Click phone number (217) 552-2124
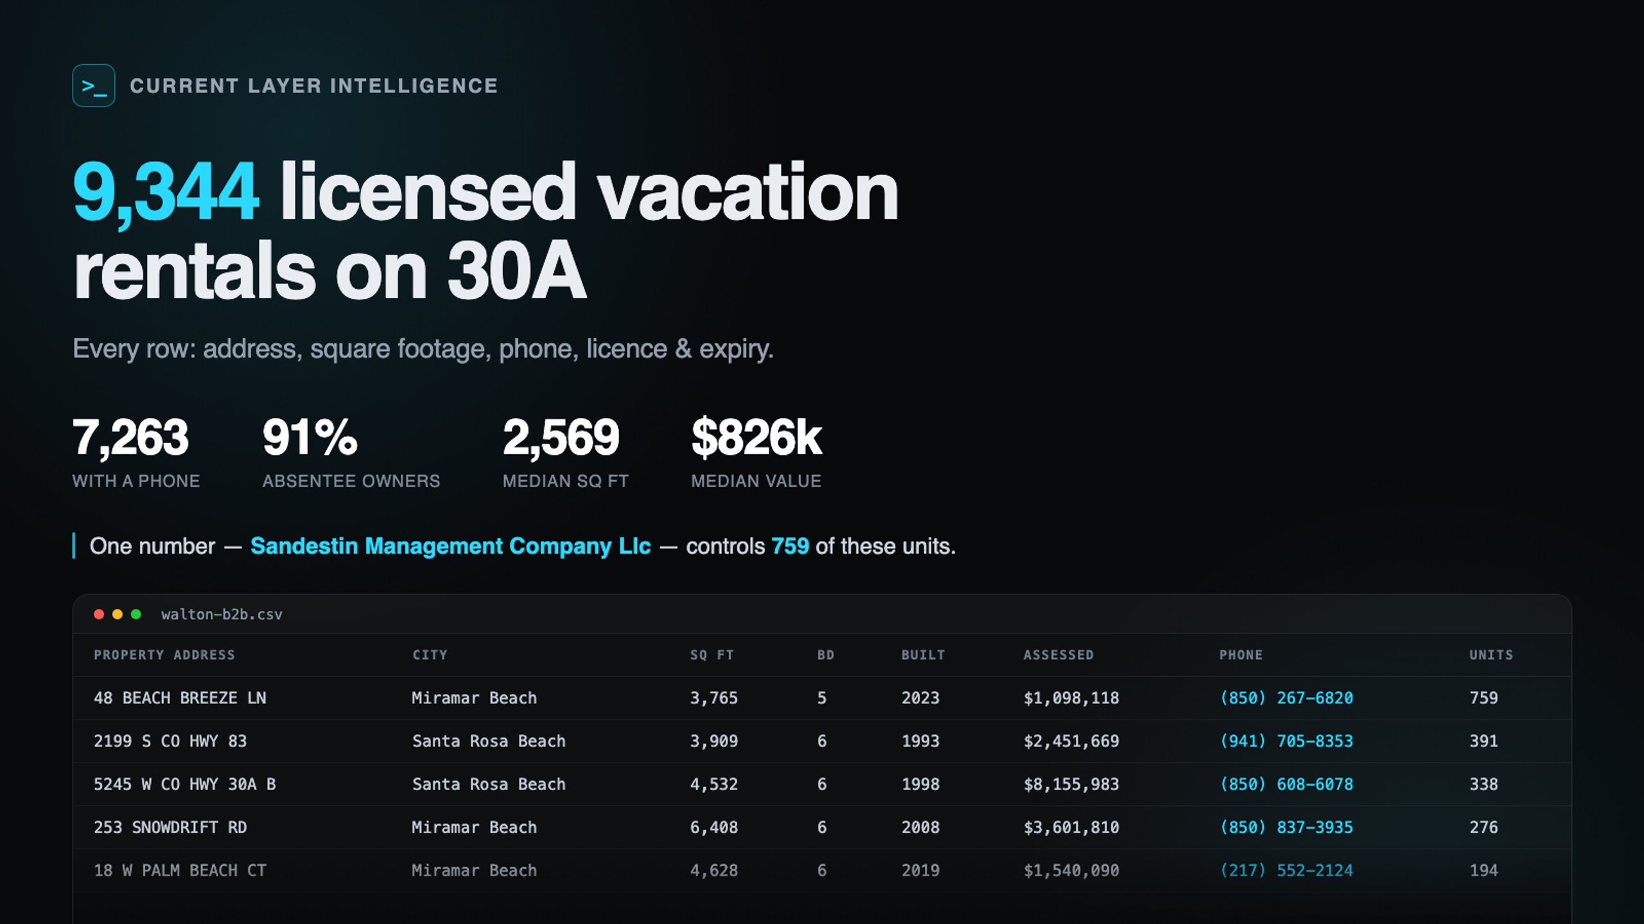The image size is (1644, 924). point(1286,870)
